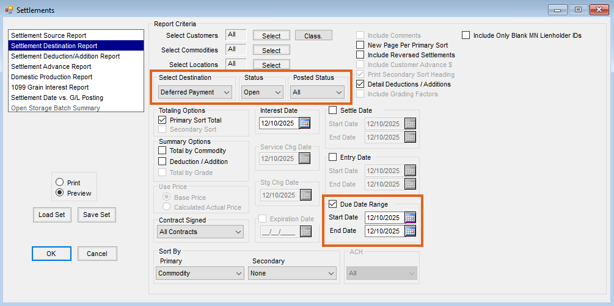Image resolution: width=614 pixels, height=306 pixels.
Task: Enable Total by Commodity summary option
Action: (x=162, y=151)
